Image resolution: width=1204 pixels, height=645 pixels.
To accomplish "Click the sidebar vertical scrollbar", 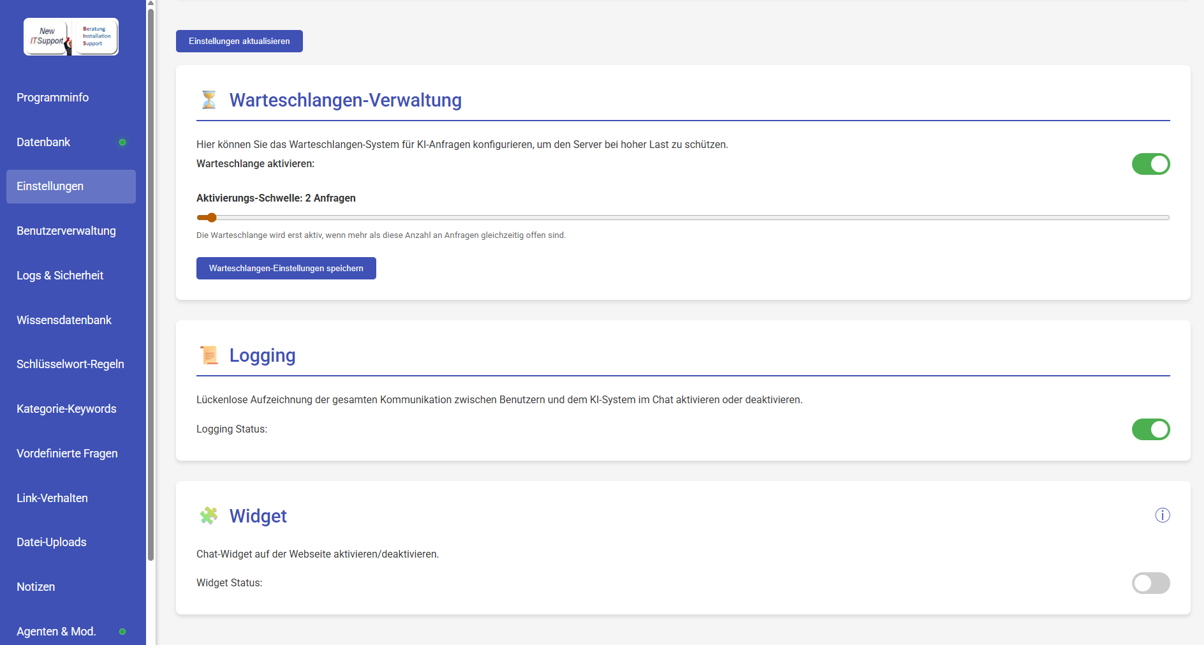I will pyautogui.click(x=151, y=281).
